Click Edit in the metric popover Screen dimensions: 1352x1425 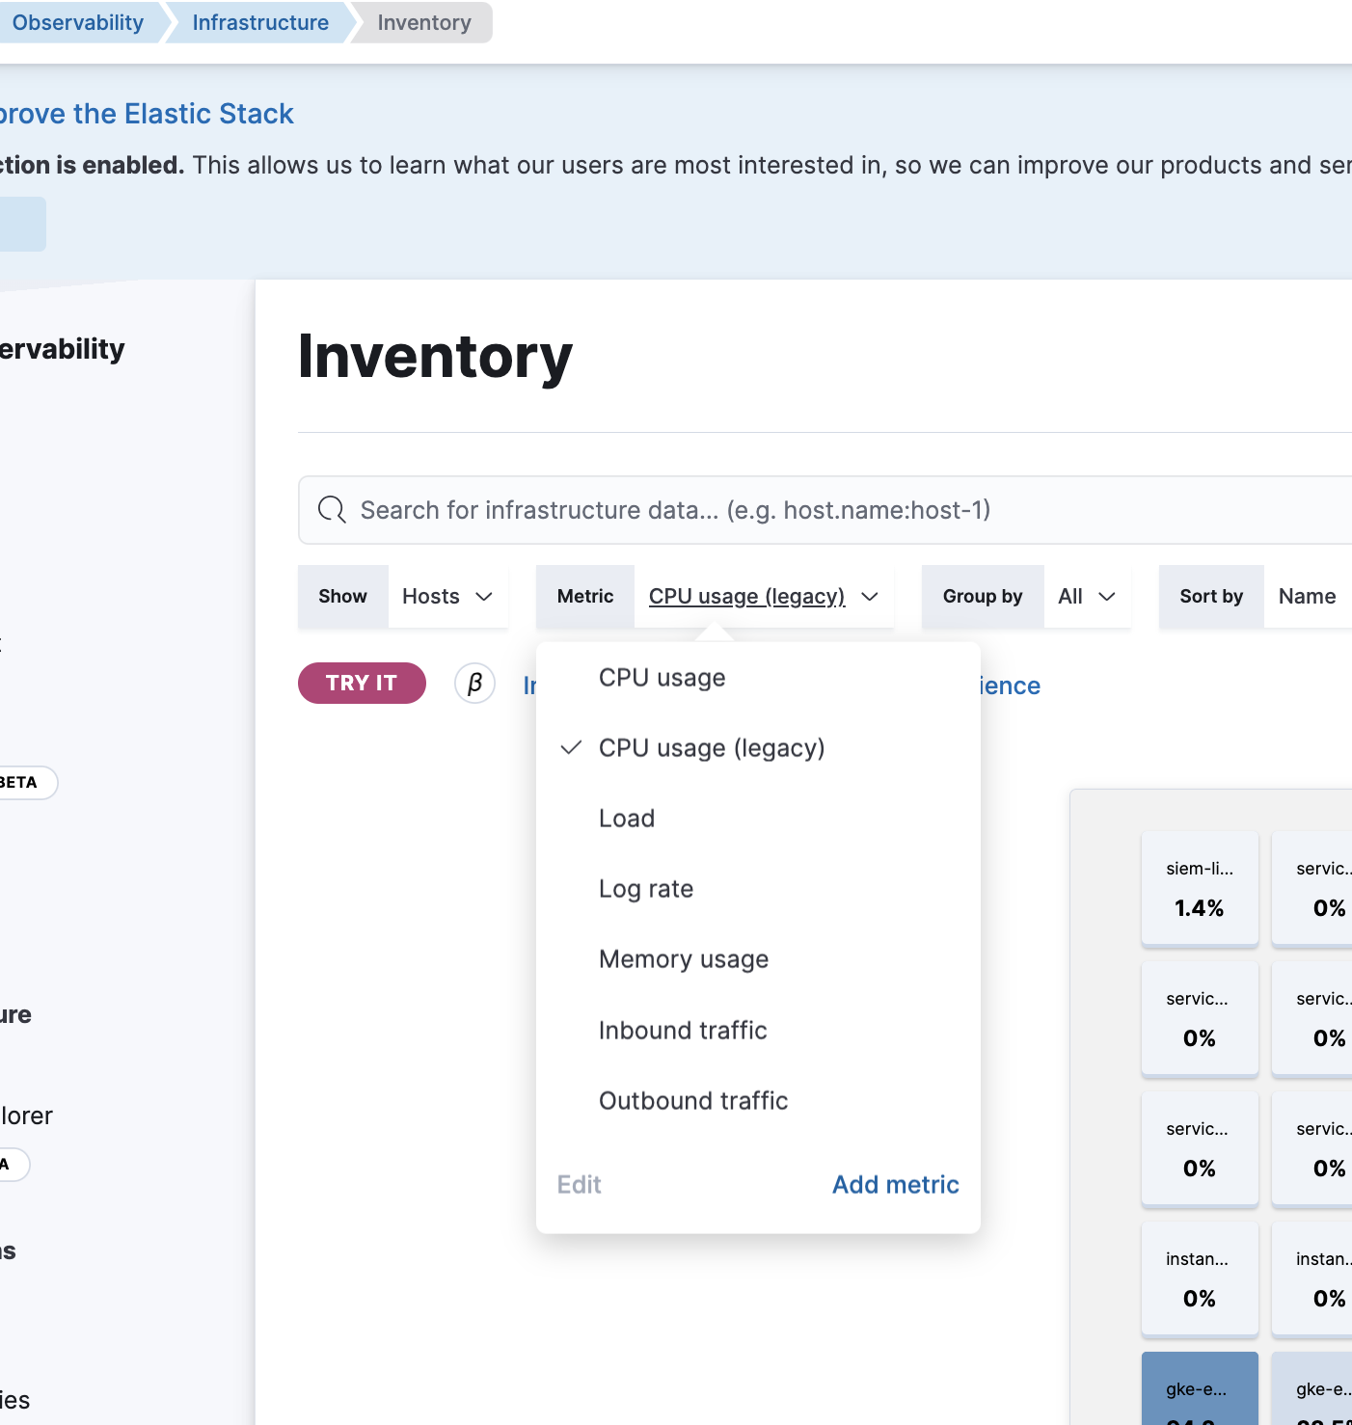pyautogui.click(x=579, y=1185)
